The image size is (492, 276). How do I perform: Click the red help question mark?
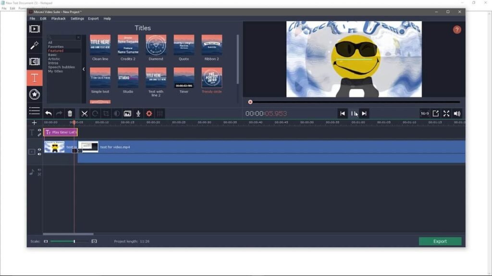coord(457,30)
